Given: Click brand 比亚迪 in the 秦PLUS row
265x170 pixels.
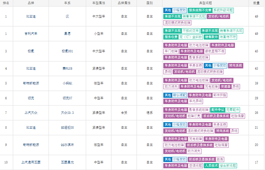Looking at the screenshot, I should (x=31, y=68).
